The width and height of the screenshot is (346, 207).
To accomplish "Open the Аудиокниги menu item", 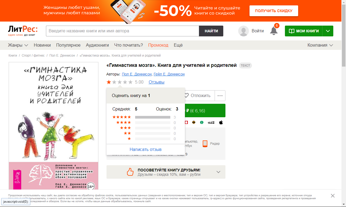I will (x=97, y=45).
